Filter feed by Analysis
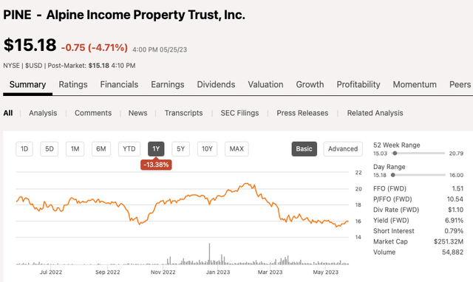This screenshot has height=282, width=473. tap(43, 113)
